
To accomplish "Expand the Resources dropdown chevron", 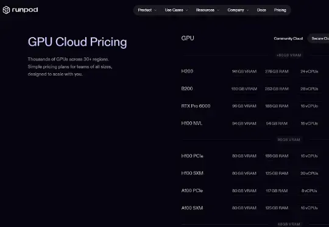I will pos(218,10).
